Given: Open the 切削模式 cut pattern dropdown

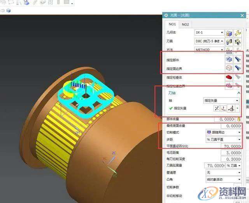Looking at the screenshot, I should pyautogui.click(x=222, y=132).
